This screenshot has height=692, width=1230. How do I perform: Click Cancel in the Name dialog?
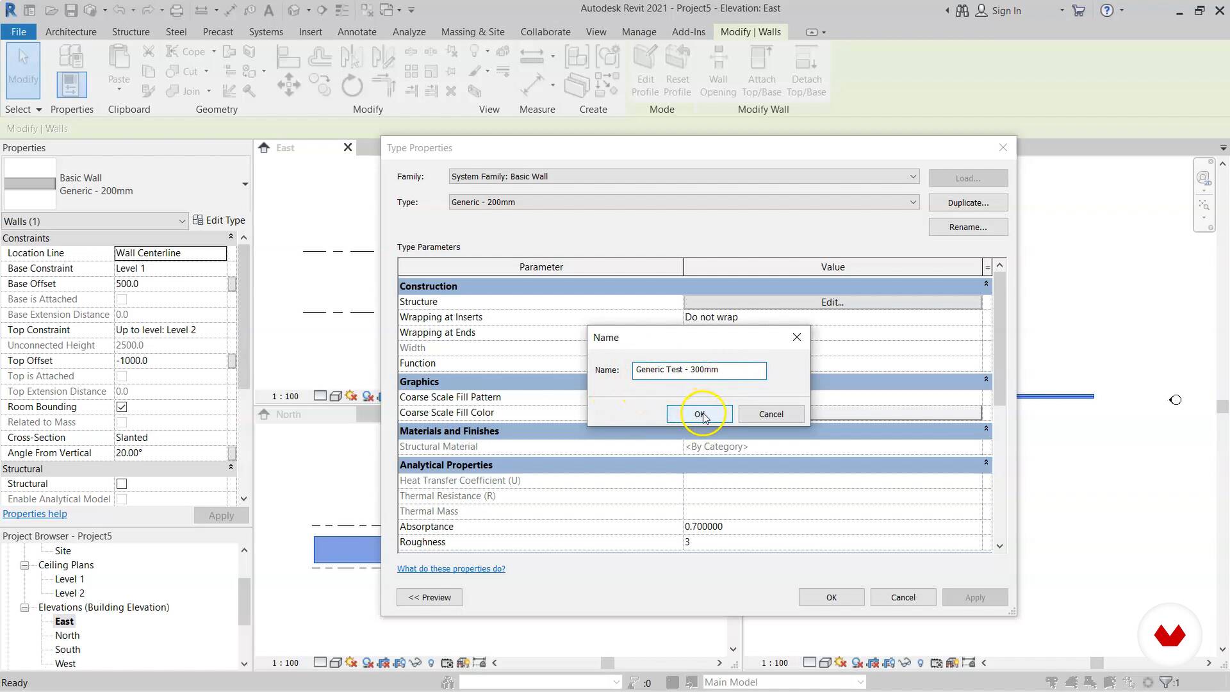[x=771, y=414]
